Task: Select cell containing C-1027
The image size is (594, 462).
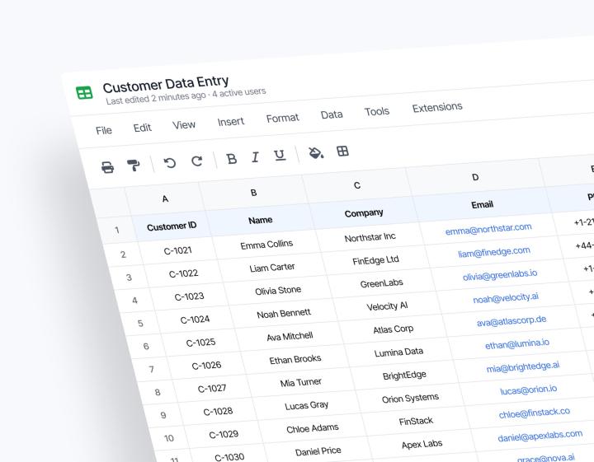Action: [212, 388]
